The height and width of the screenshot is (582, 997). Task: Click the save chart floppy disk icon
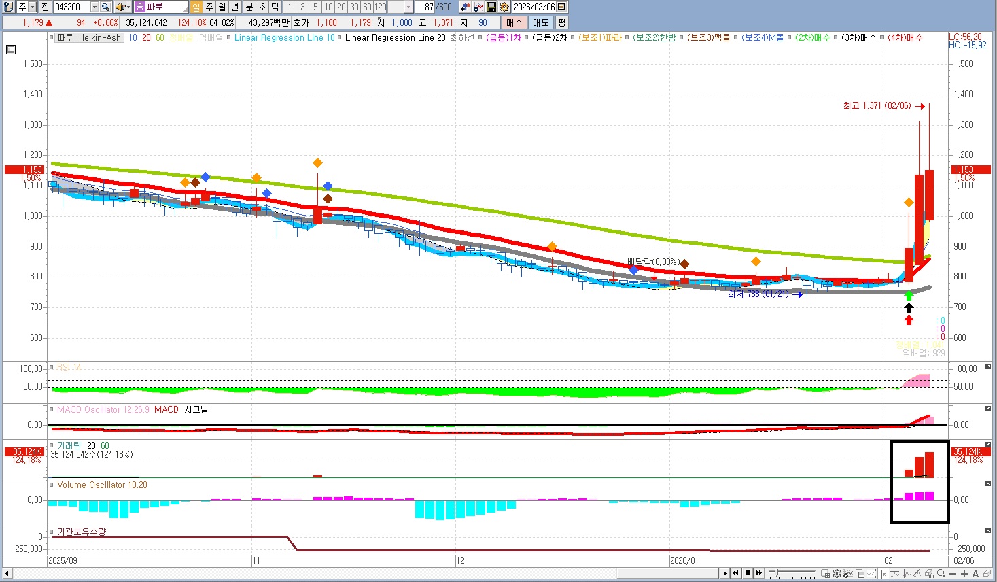(491, 7)
